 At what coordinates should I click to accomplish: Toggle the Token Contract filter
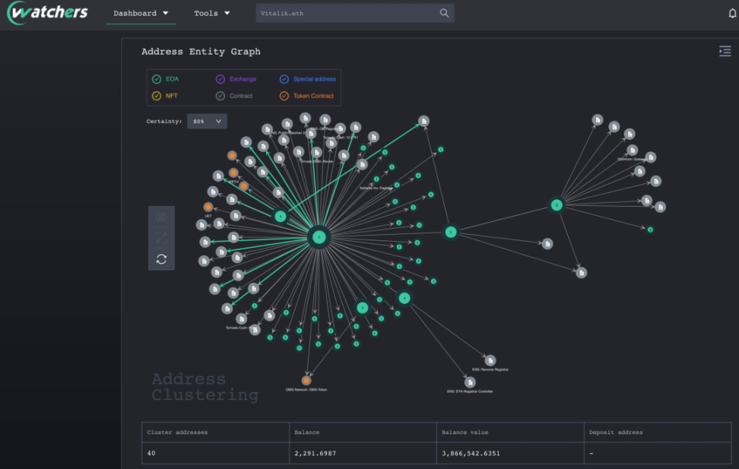306,96
